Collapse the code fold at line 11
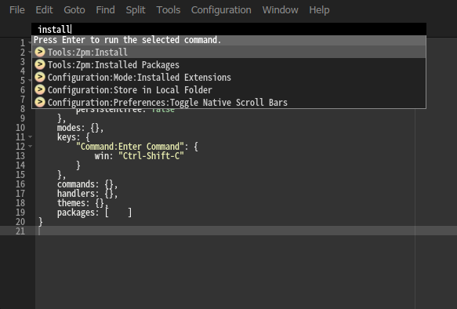457x309 pixels. [x=30, y=136]
